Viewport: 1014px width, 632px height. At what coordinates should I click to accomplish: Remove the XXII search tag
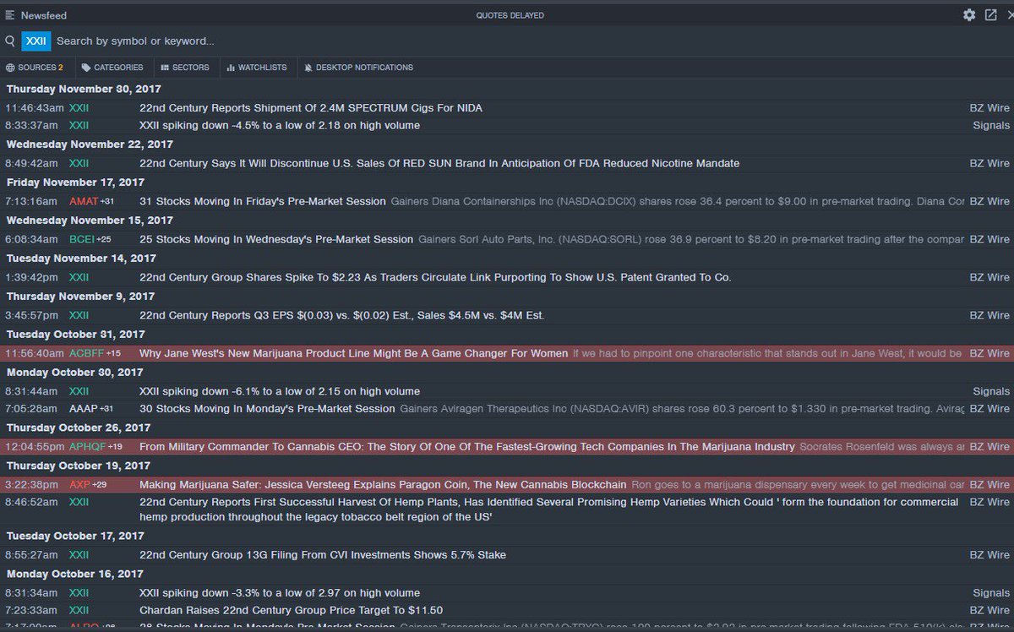(x=36, y=41)
